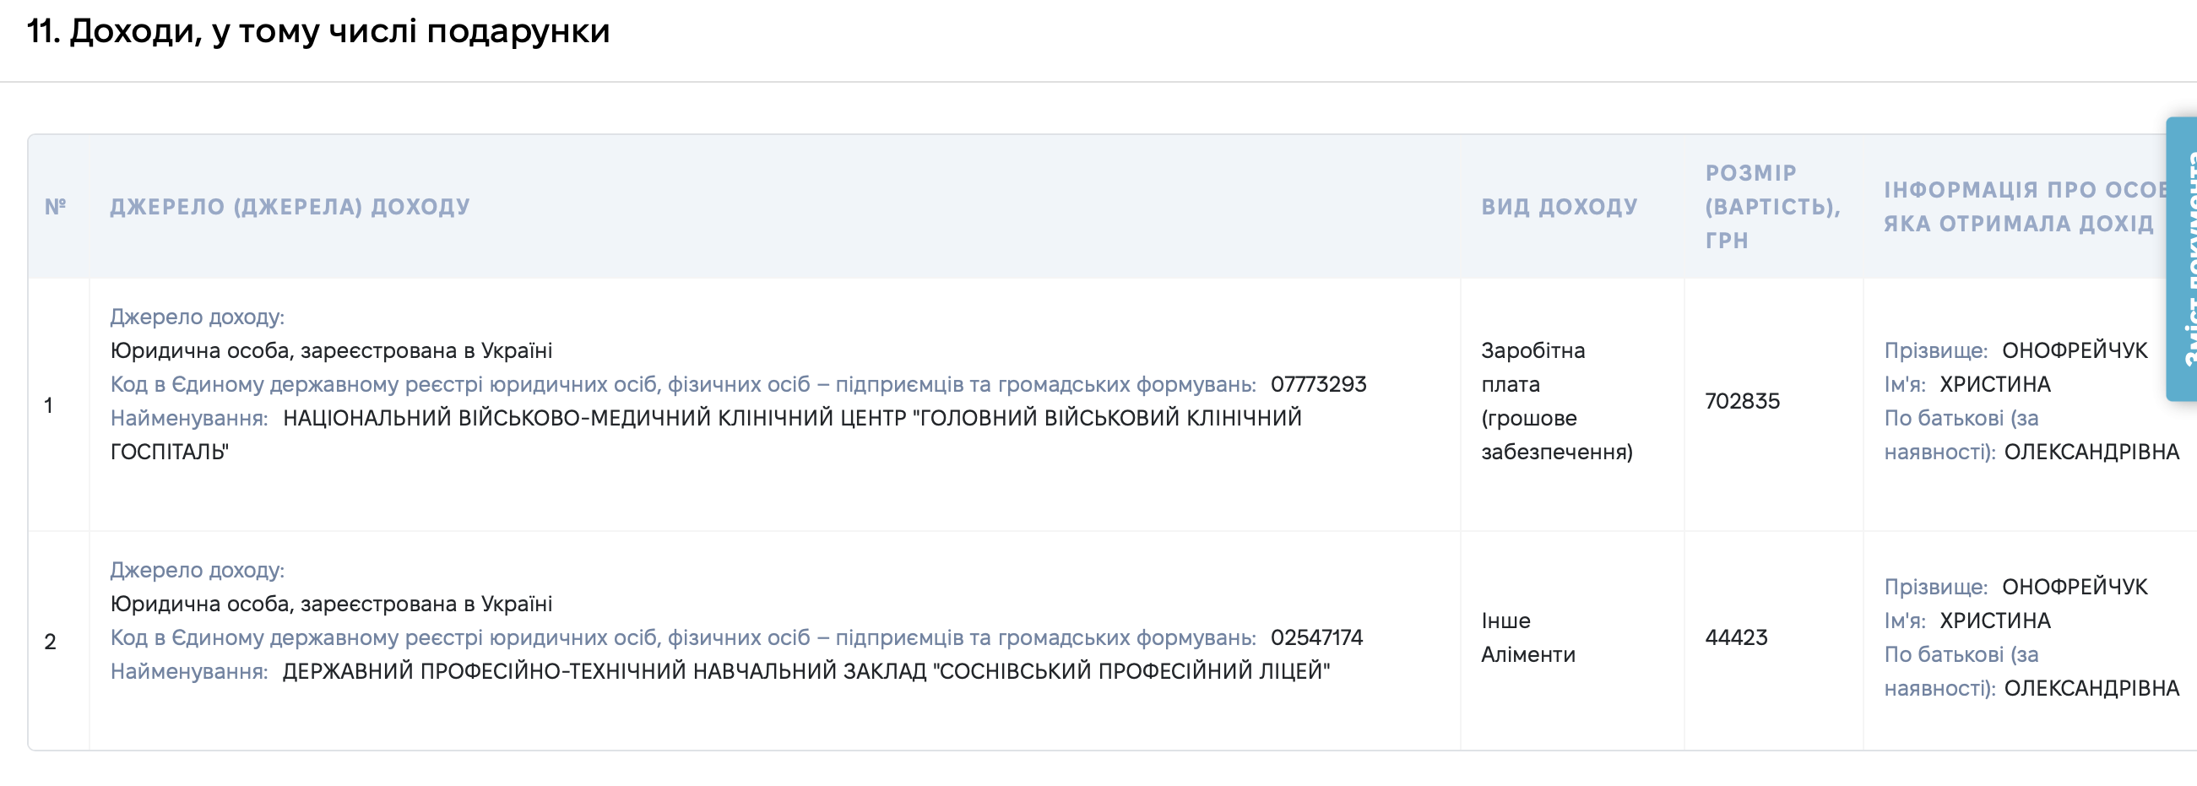This screenshot has height=786, width=2197.
Task: Click amount value 44423
Action: pyautogui.click(x=1737, y=637)
